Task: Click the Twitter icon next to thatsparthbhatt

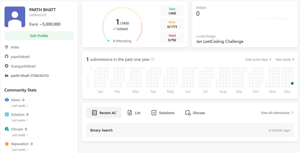Action: (x=7, y=66)
